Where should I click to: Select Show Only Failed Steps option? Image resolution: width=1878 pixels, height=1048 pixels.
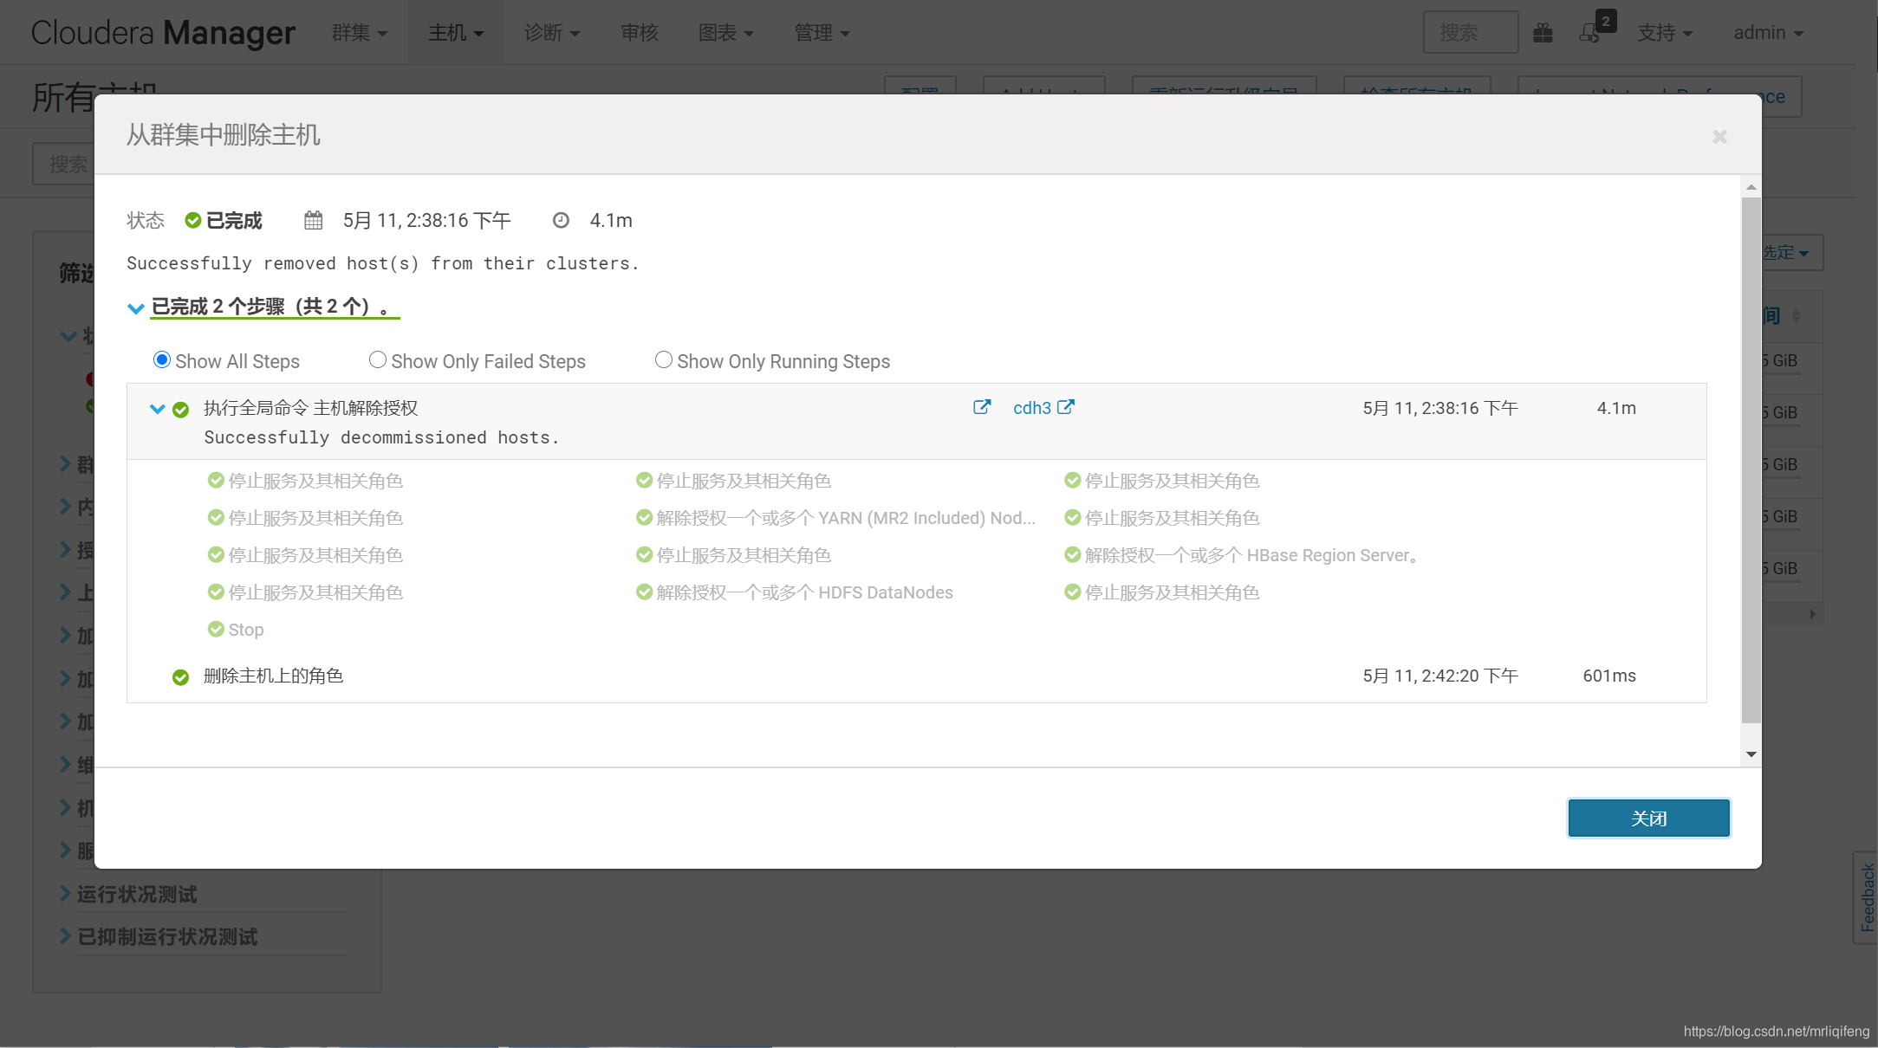pyautogui.click(x=377, y=360)
